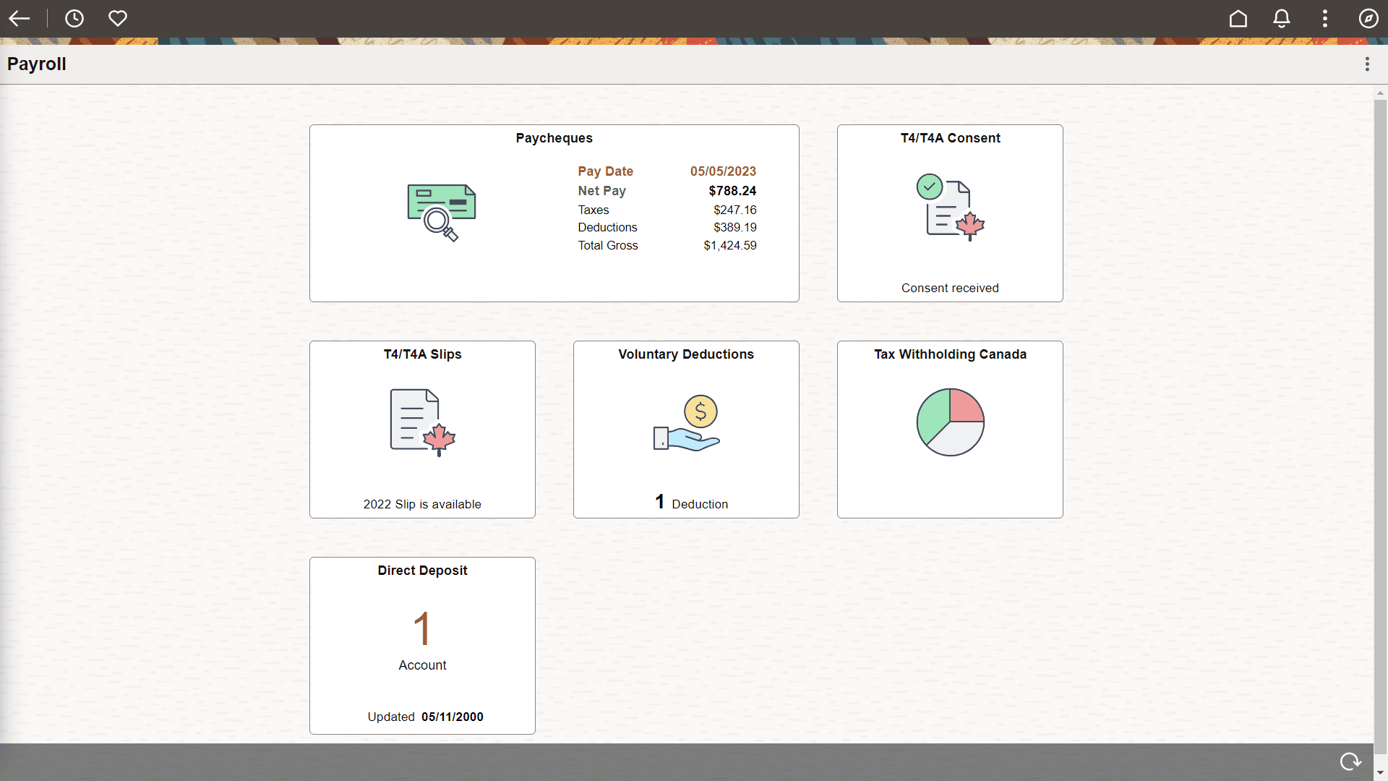The width and height of the screenshot is (1388, 781).
Task: Open the Recently Visited history icon
Action: [x=74, y=19]
